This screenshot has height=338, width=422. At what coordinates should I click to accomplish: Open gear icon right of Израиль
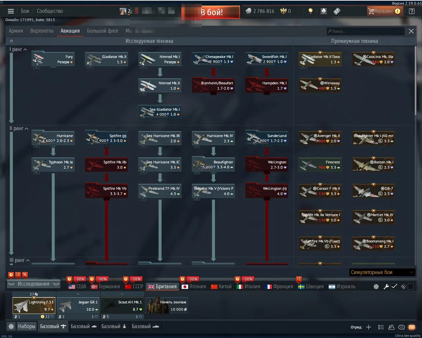pyautogui.click(x=376, y=287)
